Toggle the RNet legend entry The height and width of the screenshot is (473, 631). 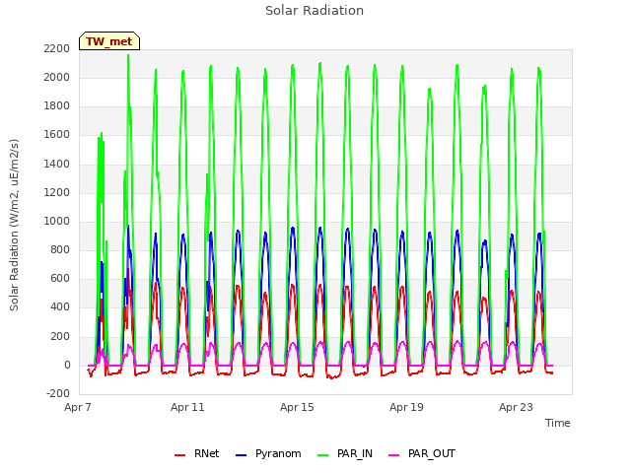click(197, 454)
